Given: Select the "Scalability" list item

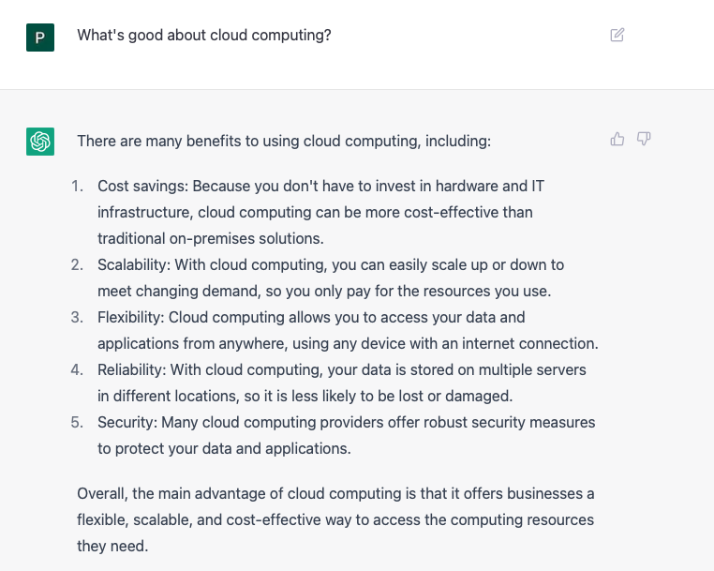Looking at the screenshot, I should [331, 278].
